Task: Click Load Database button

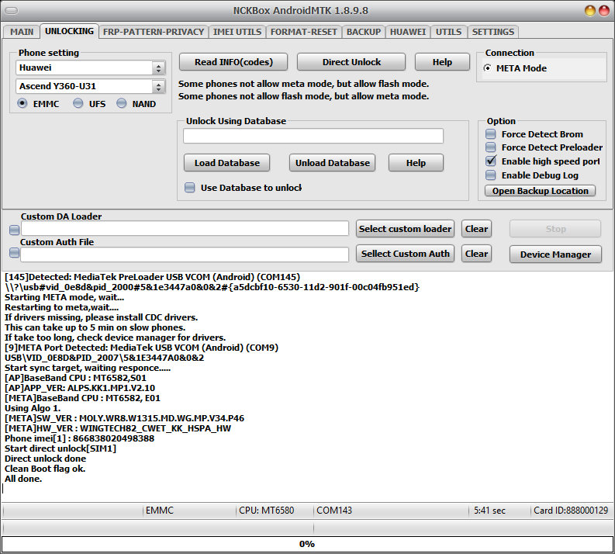Action: pos(226,163)
